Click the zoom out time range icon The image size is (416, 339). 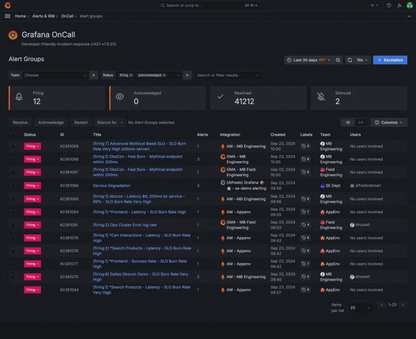coord(338,60)
